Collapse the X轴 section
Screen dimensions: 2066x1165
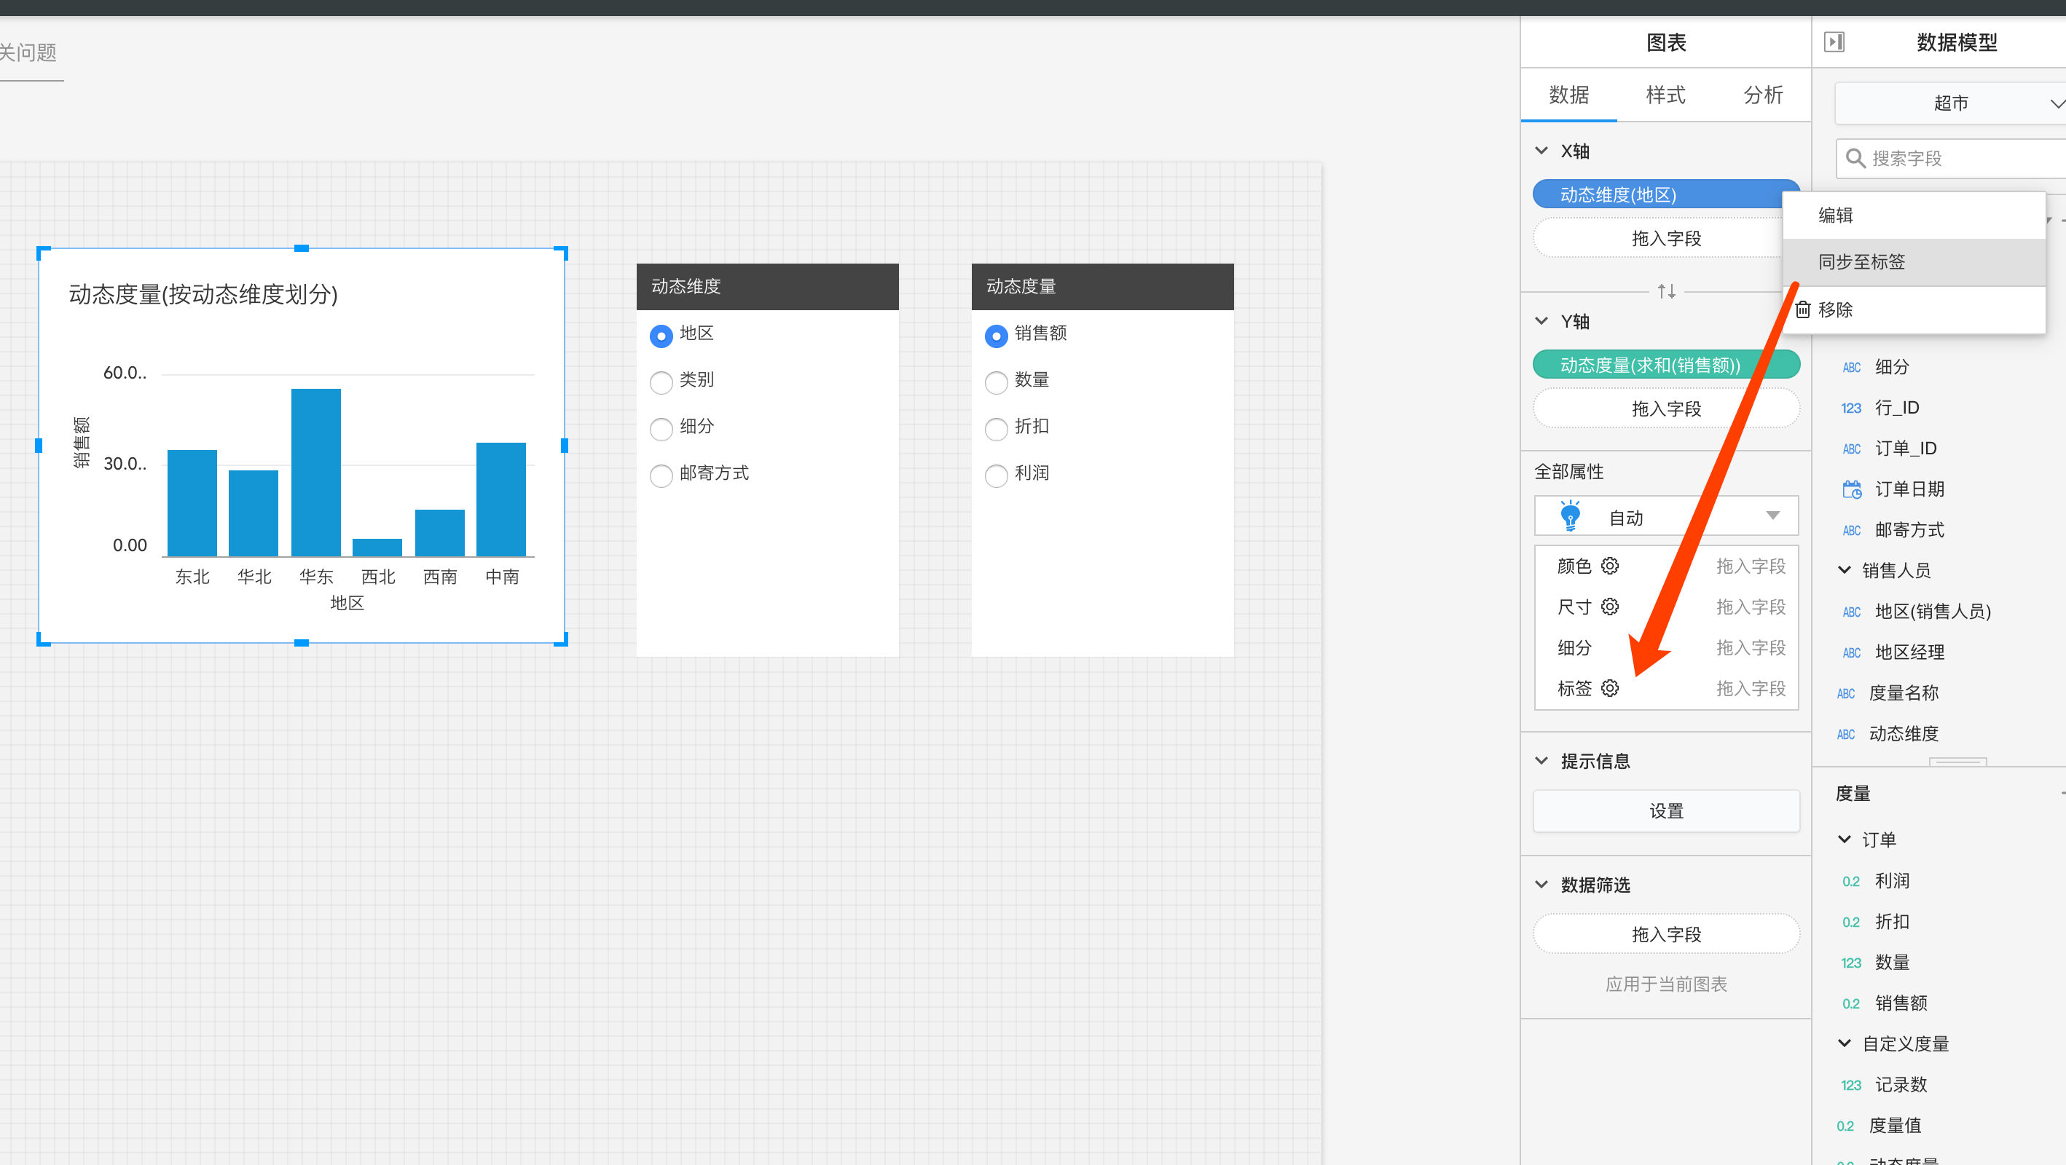point(1541,151)
